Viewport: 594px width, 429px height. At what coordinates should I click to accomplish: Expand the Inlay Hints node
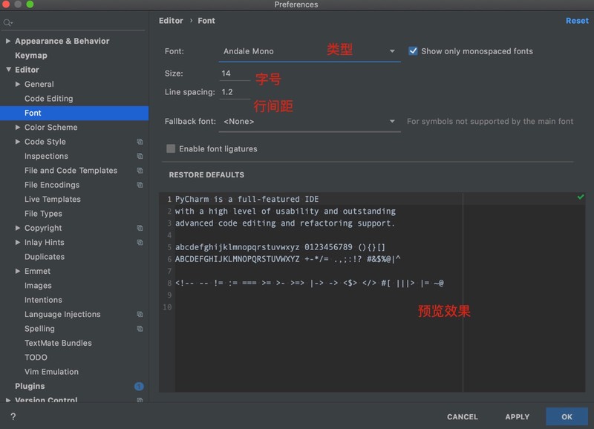point(17,242)
